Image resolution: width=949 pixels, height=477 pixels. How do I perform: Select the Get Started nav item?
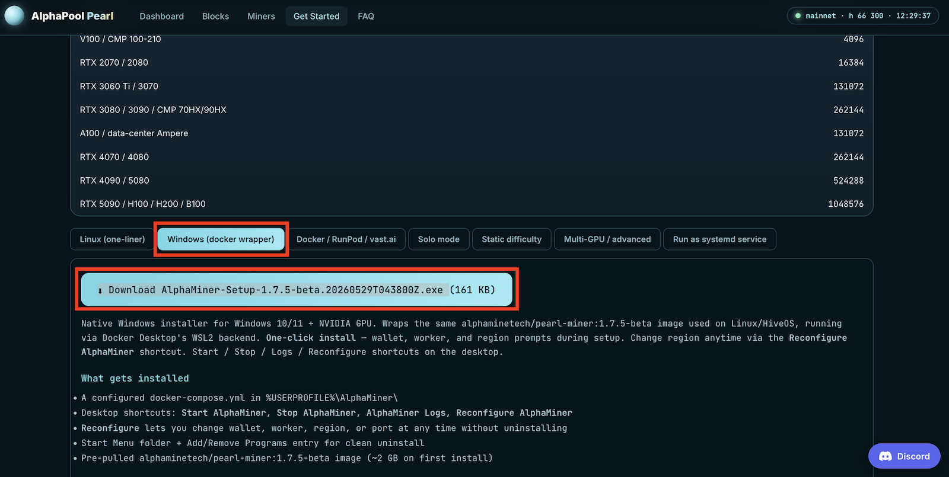(317, 16)
